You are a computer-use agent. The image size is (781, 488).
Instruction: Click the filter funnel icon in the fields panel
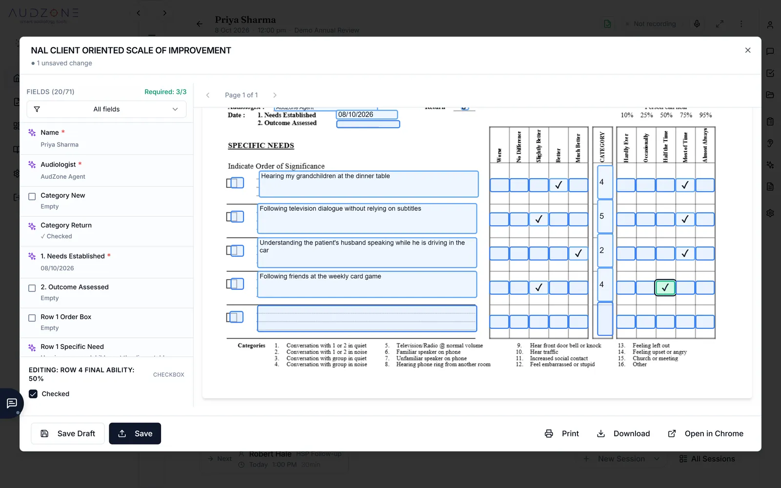(37, 109)
